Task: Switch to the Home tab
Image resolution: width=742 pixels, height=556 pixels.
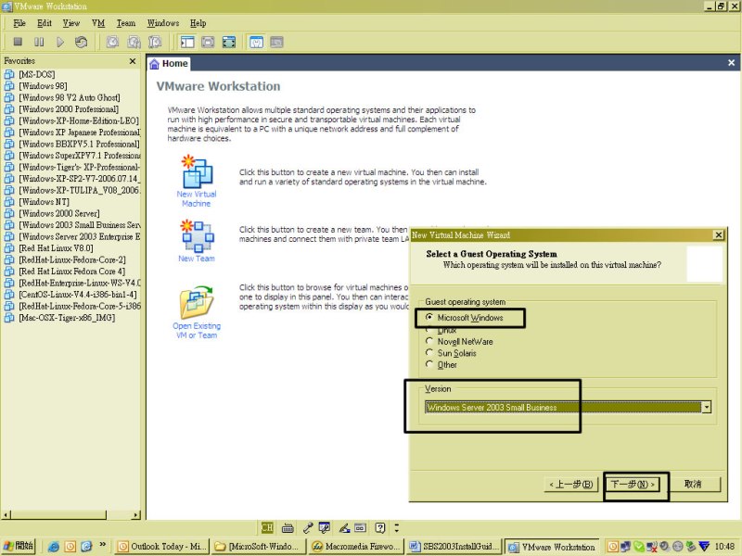Action: coord(169,64)
